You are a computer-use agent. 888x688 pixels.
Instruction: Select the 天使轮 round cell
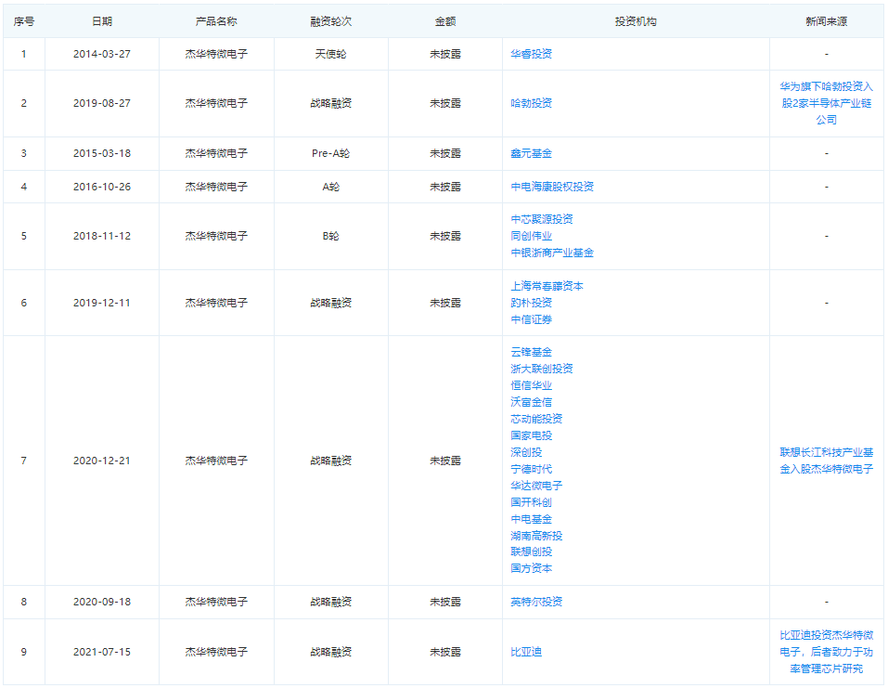[330, 54]
